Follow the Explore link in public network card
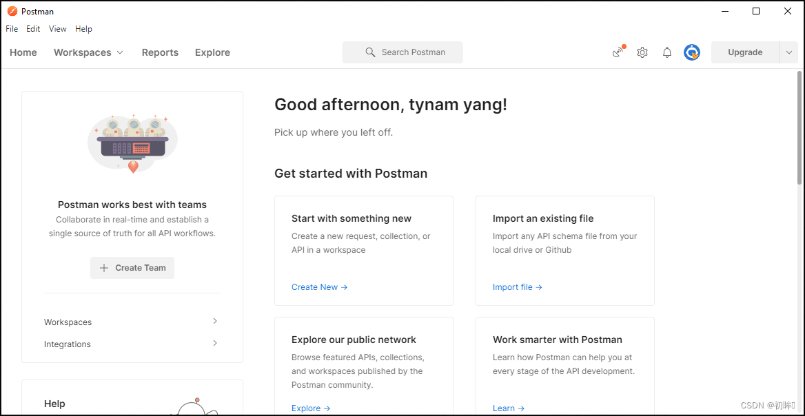Viewport: 805px width, 416px height. tap(311, 408)
